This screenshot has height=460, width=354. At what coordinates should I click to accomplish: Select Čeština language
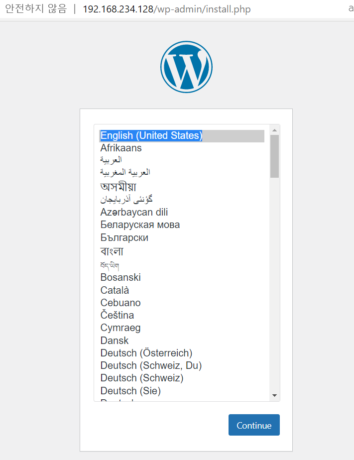182,315
